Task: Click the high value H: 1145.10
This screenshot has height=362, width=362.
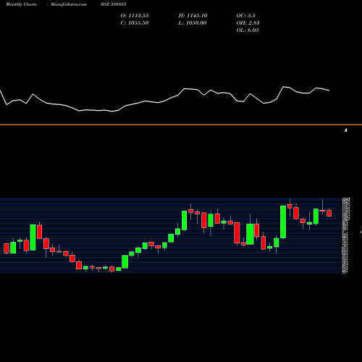Action: click(193, 16)
